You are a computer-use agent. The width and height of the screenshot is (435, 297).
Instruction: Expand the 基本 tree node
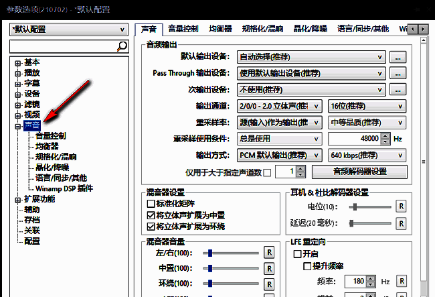[x=17, y=62]
